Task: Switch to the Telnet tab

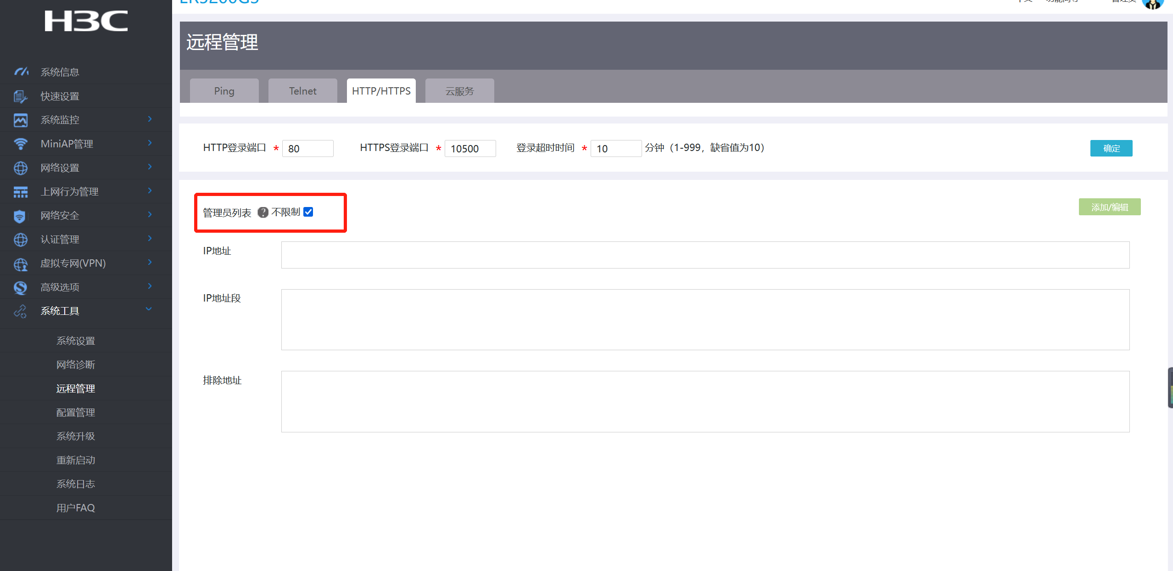Action: [x=302, y=91]
